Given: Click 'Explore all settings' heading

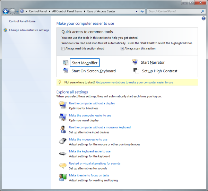Looking at the screenshot, I should pos(72,92).
